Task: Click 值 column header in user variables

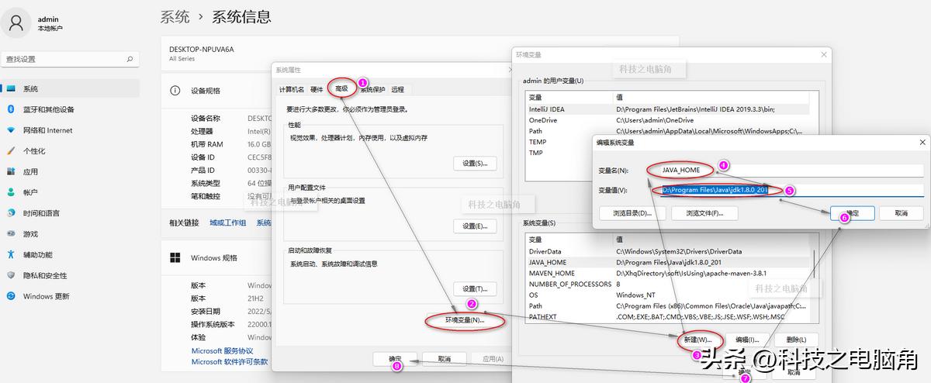Action: [x=711, y=98]
